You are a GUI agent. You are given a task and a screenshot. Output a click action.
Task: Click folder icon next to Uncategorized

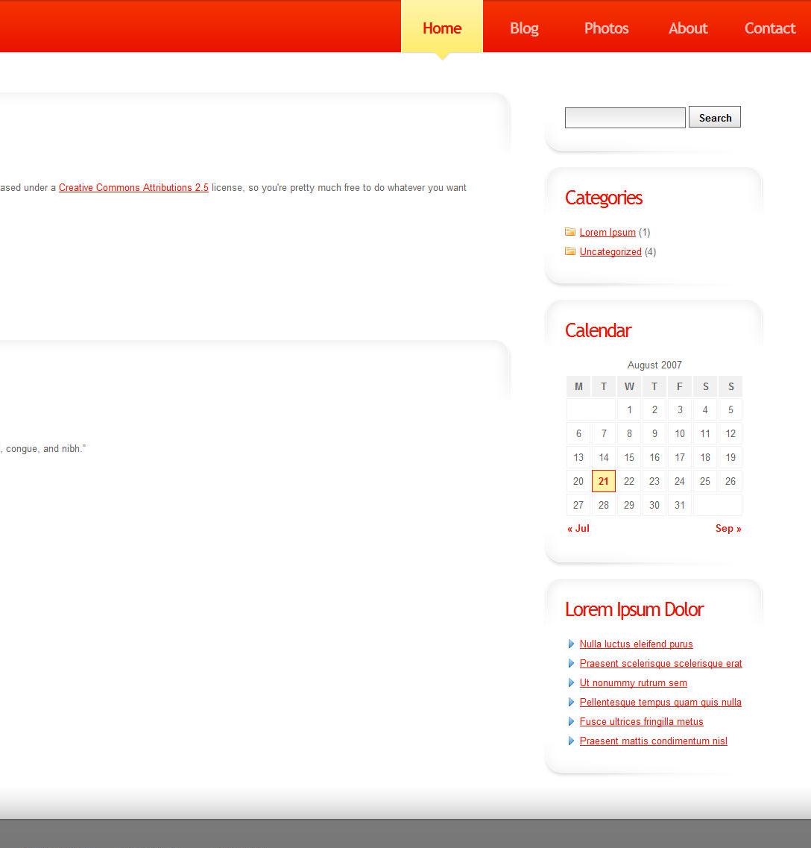(x=570, y=251)
